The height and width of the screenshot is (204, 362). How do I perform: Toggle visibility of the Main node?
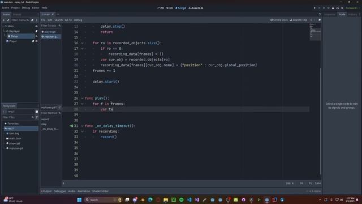(36, 26)
